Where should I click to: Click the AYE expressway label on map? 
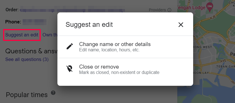(x=223, y=62)
